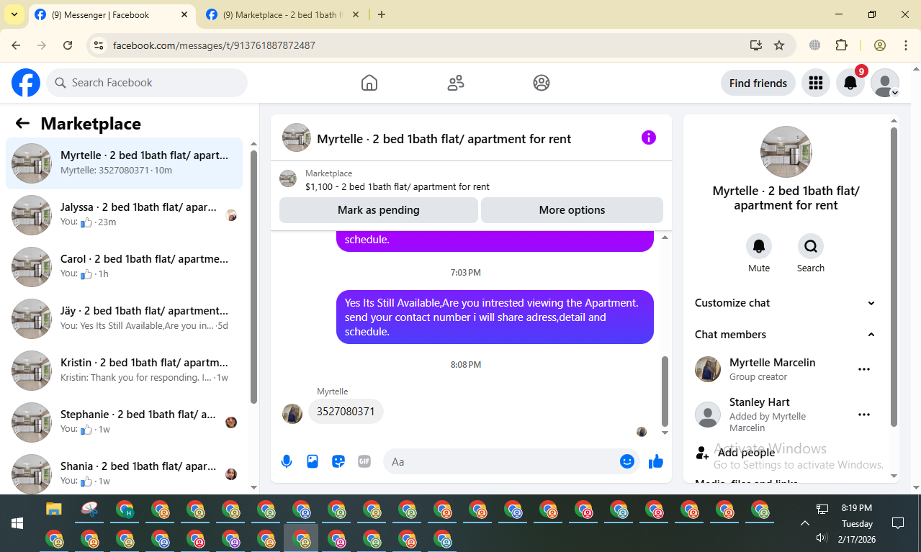Open the emoji picker
This screenshot has height=552, width=921.
coord(627,461)
